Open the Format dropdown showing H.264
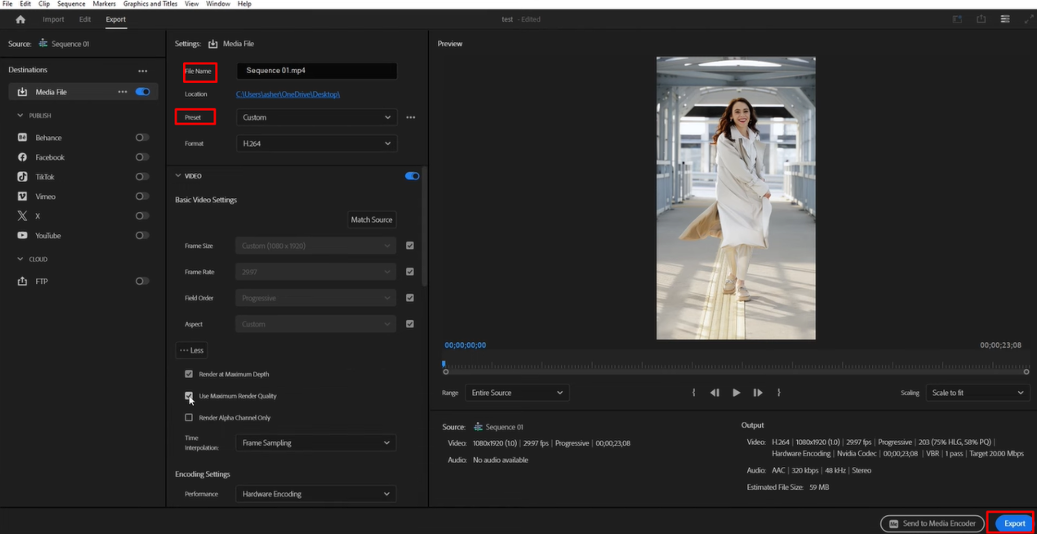This screenshot has width=1037, height=534. [316, 143]
